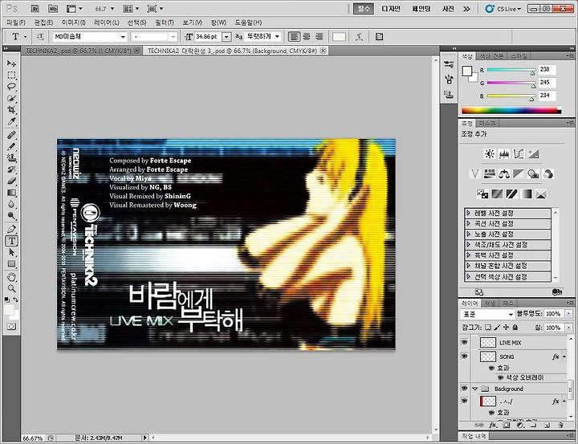Select the Eyedropper tool
Image resolution: width=578 pixels, height=444 pixels.
click(11, 121)
